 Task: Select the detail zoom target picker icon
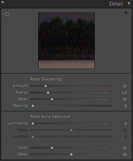7,14
